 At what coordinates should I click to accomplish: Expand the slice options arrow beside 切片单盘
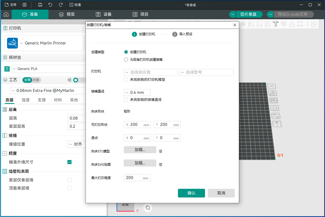pyautogui.click(x=233, y=14)
